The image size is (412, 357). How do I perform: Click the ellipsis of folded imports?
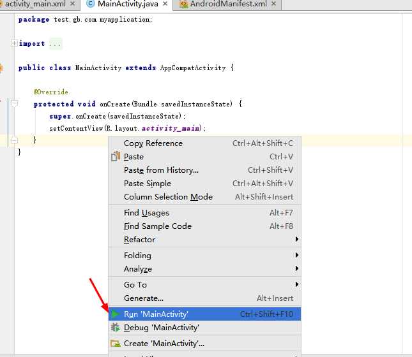tap(56, 43)
